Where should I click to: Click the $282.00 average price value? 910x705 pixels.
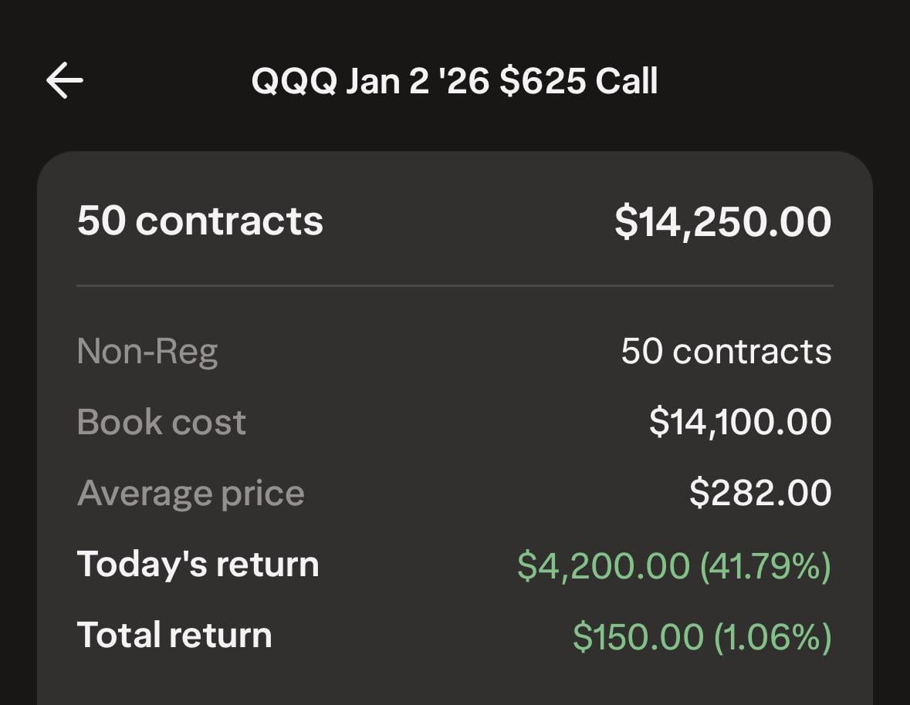pos(759,493)
